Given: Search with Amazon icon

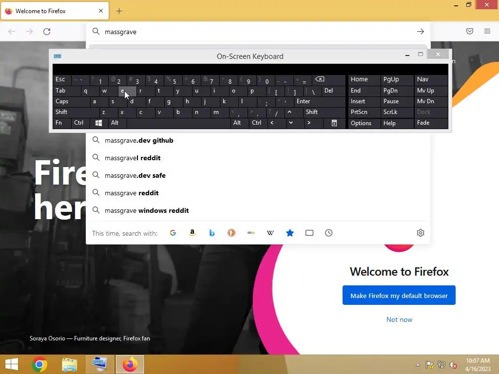Looking at the screenshot, I should coord(192,233).
